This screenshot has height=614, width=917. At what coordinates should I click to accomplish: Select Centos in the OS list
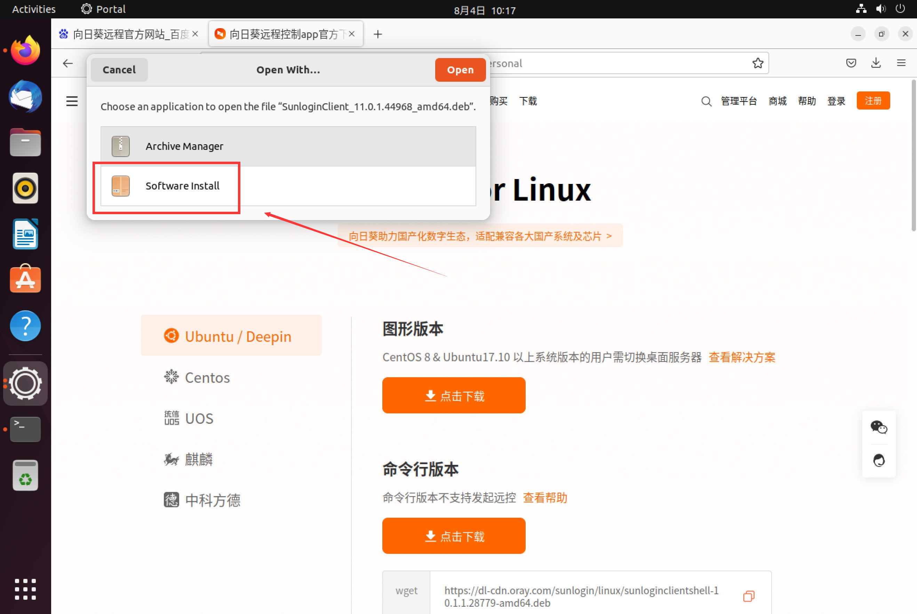[207, 378]
